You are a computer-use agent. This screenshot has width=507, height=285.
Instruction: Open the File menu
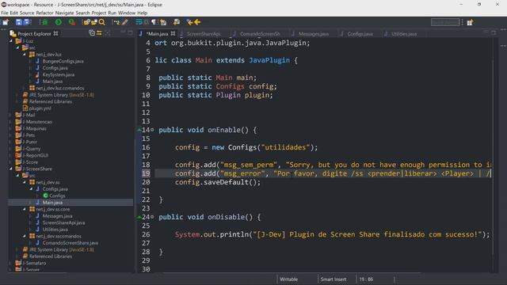(5, 13)
